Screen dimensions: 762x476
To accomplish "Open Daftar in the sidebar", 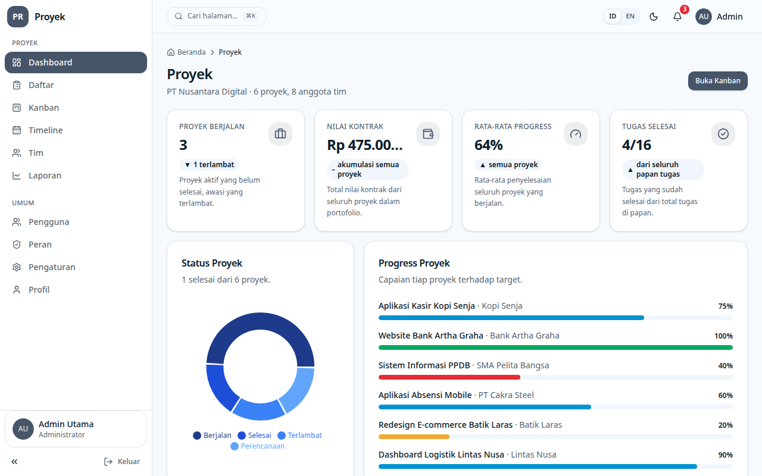I will 76,85.
